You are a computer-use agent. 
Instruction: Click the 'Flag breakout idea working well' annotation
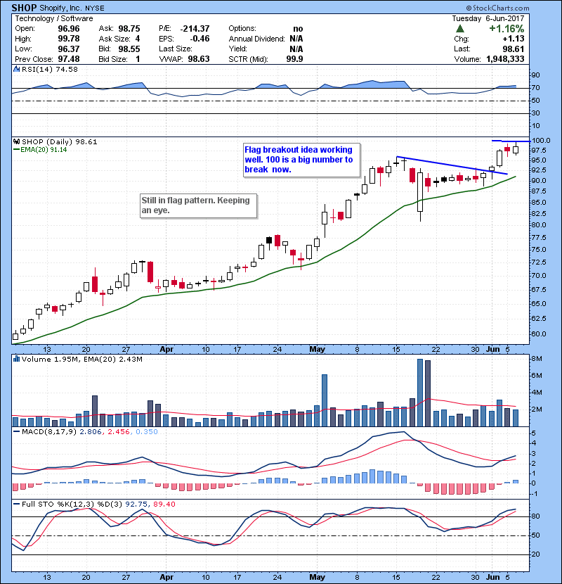pos(301,160)
